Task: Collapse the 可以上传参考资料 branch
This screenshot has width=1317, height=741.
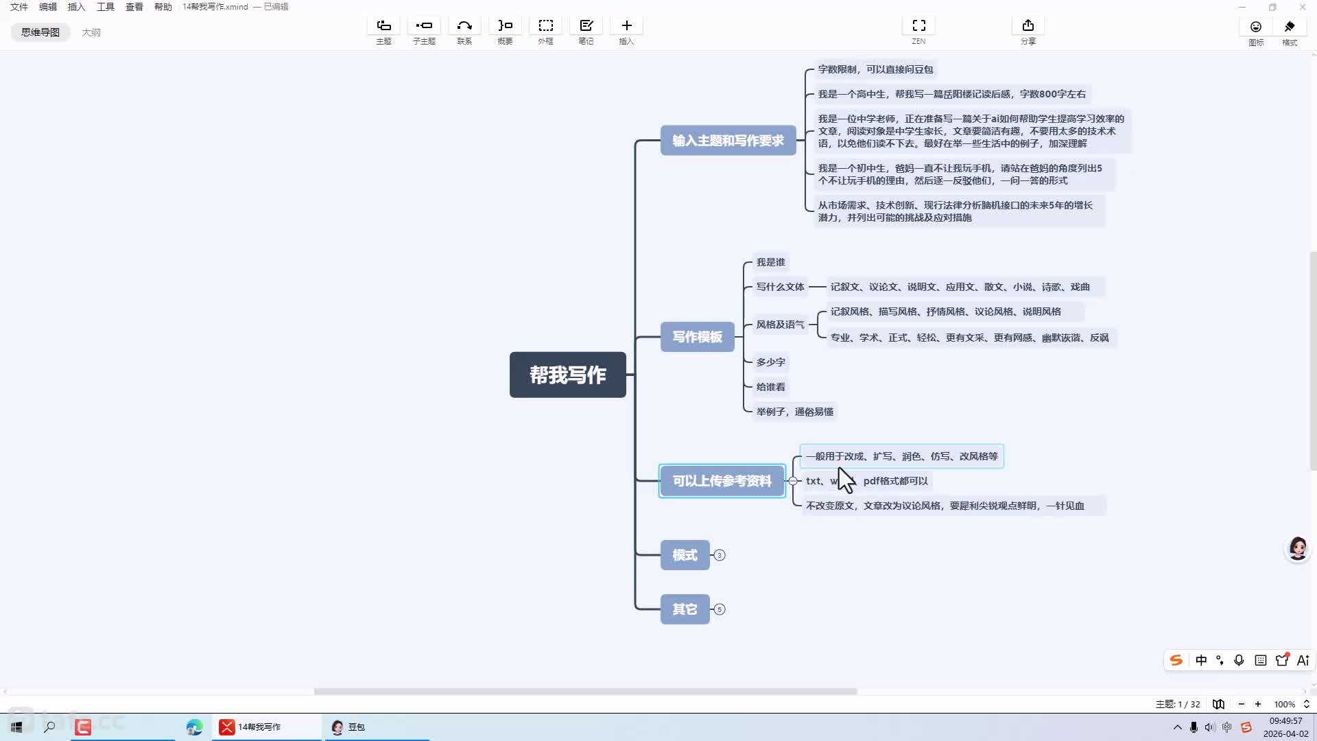Action: 793,481
